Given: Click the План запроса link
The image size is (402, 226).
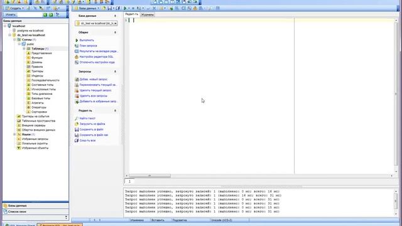Looking at the screenshot, I should coord(88,46).
